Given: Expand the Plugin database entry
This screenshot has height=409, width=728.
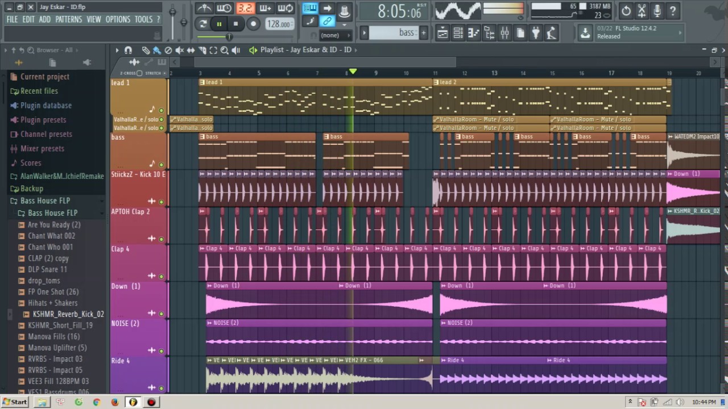Looking at the screenshot, I should [x=45, y=106].
